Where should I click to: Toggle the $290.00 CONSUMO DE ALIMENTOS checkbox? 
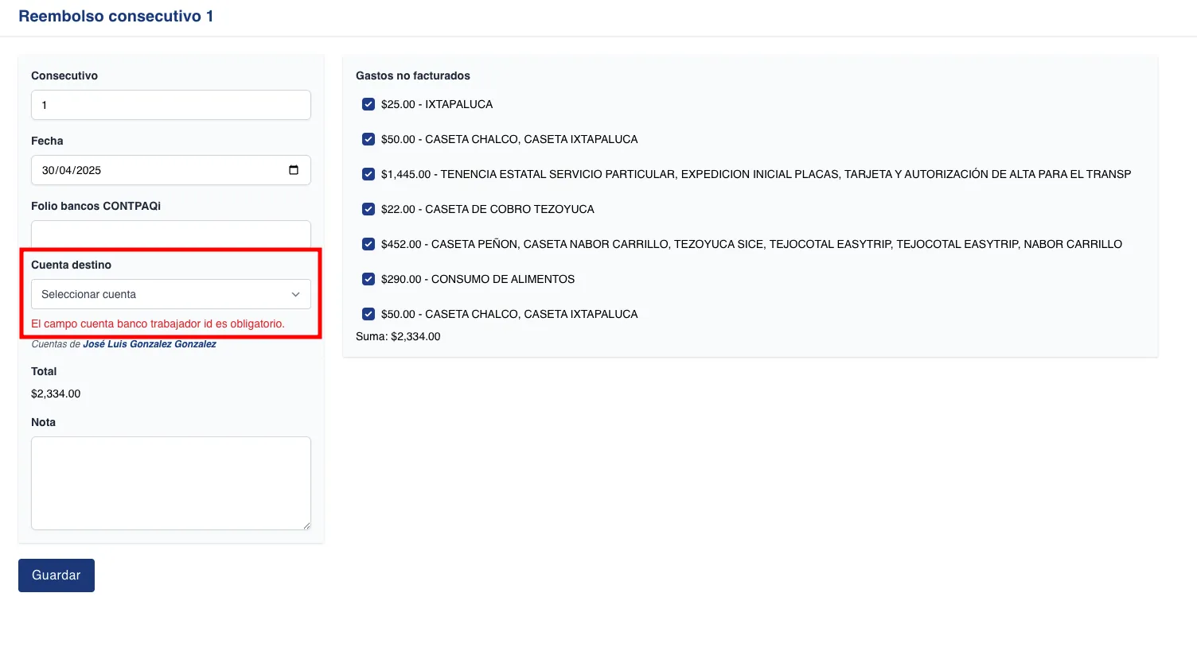point(368,279)
